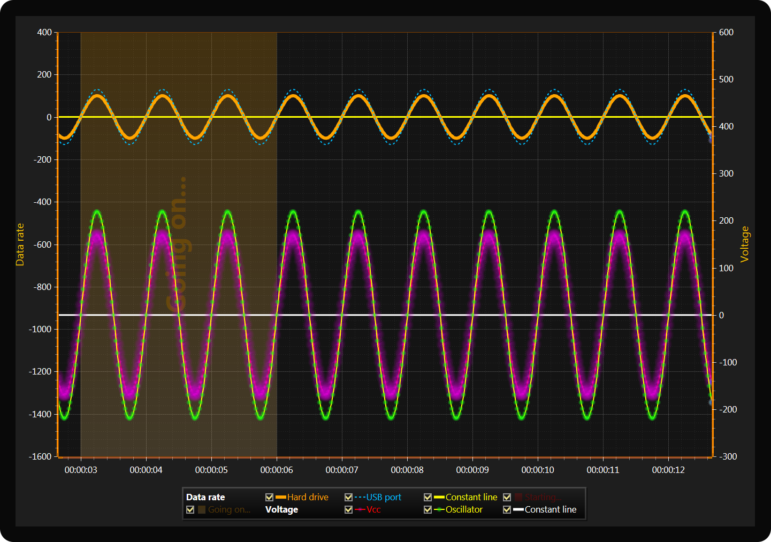Viewport: 771px width, 542px height.
Task: Toggle the USB port series checkbox
Action: click(x=348, y=498)
